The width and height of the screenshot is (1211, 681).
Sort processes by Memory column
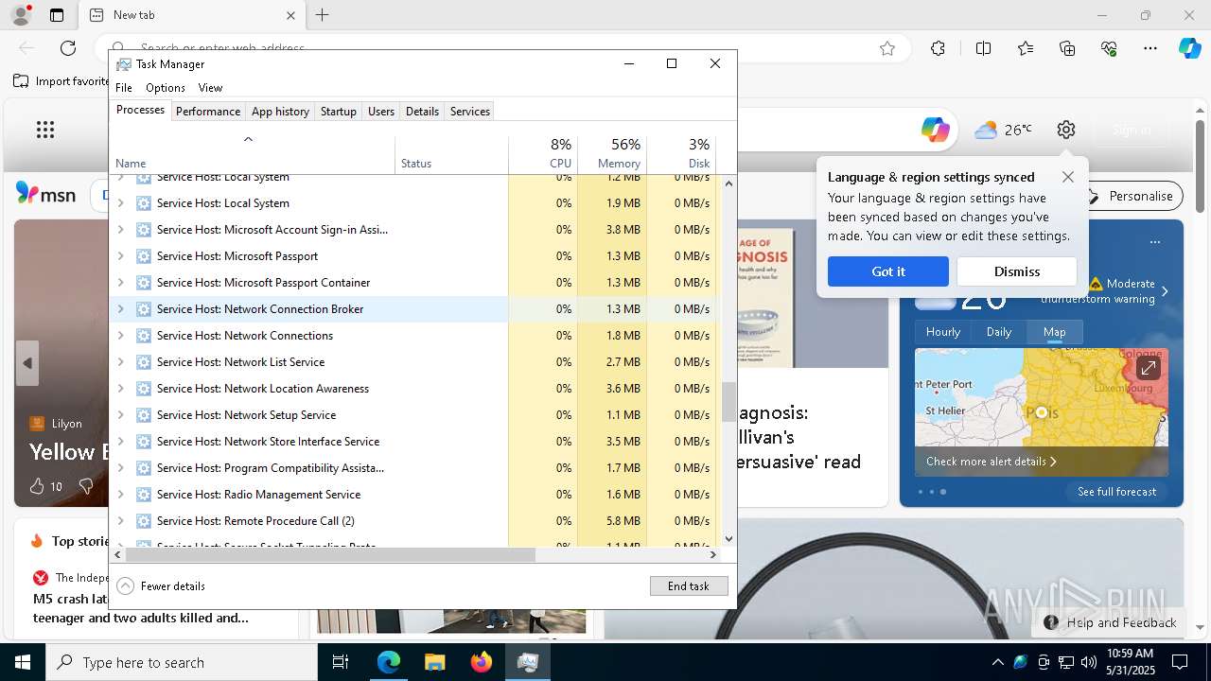612,153
